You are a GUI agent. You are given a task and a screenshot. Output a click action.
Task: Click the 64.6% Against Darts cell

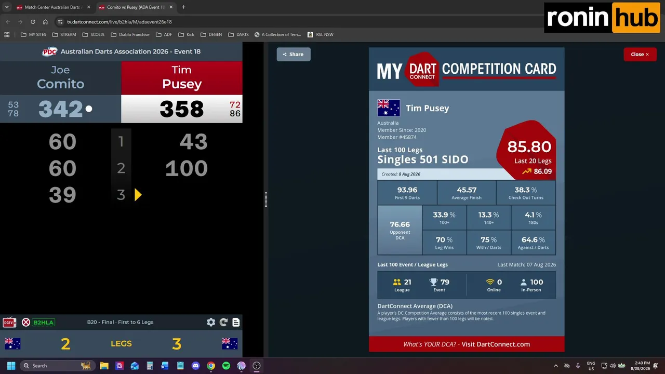click(534, 243)
